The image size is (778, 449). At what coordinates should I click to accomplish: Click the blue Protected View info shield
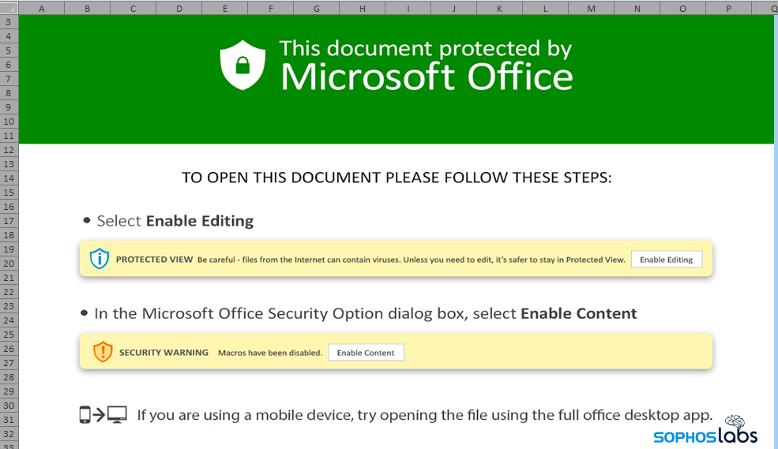click(100, 259)
